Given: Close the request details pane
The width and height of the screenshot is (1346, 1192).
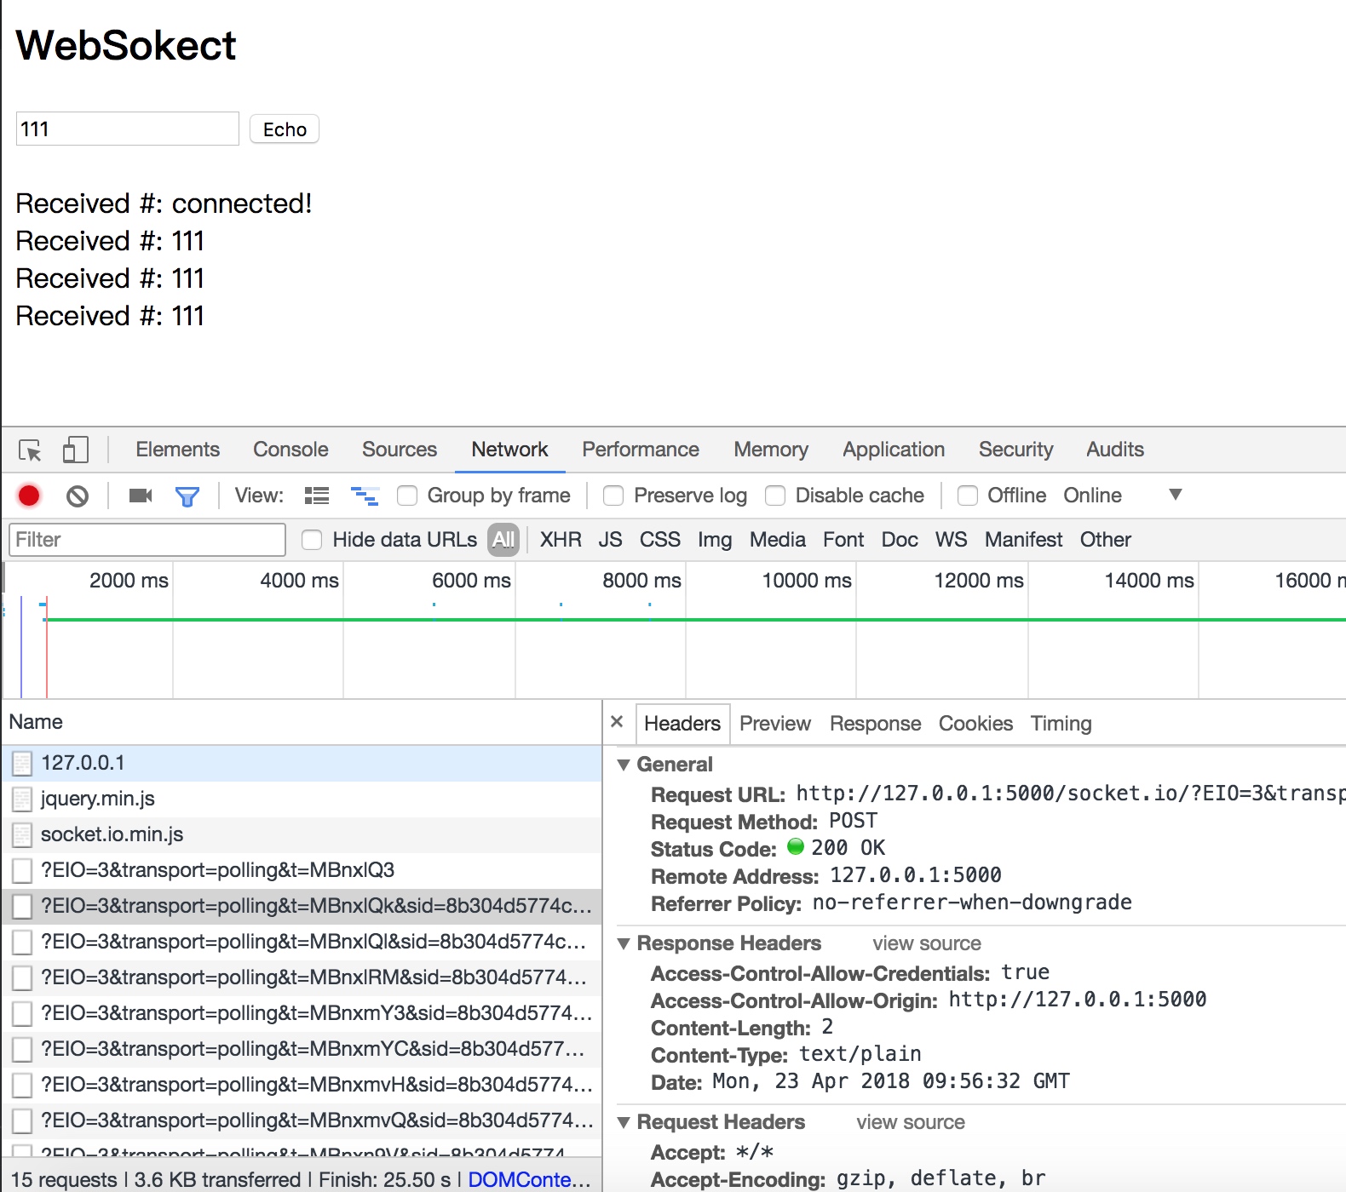Looking at the screenshot, I should pyautogui.click(x=618, y=722).
